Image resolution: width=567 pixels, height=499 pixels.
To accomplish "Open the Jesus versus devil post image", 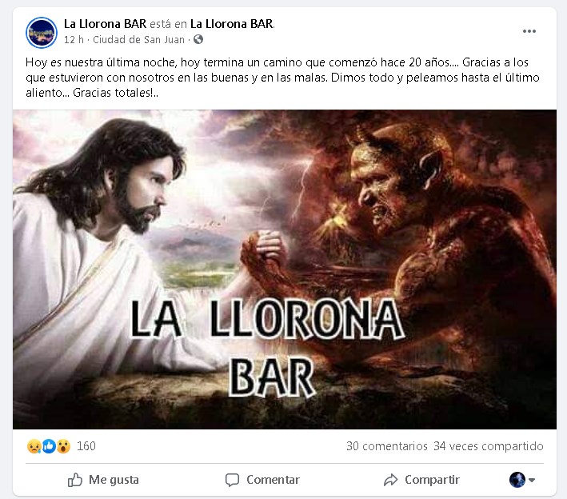I will point(285,269).
